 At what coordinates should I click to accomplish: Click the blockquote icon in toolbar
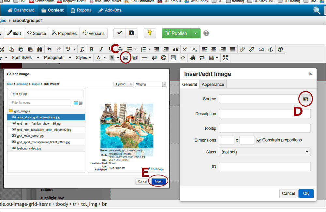[x=175, y=49]
